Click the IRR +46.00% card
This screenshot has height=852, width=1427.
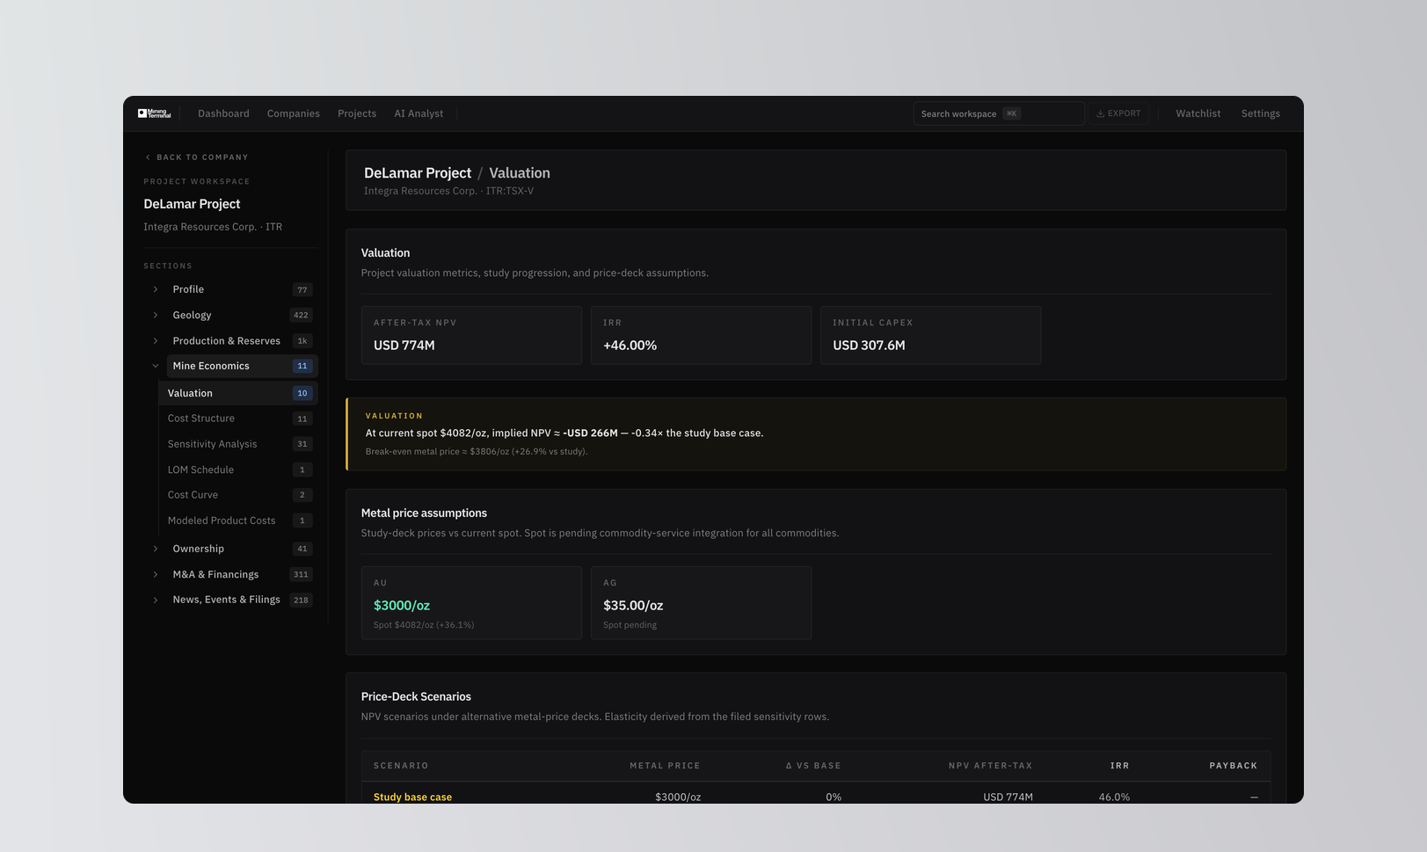coord(701,335)
